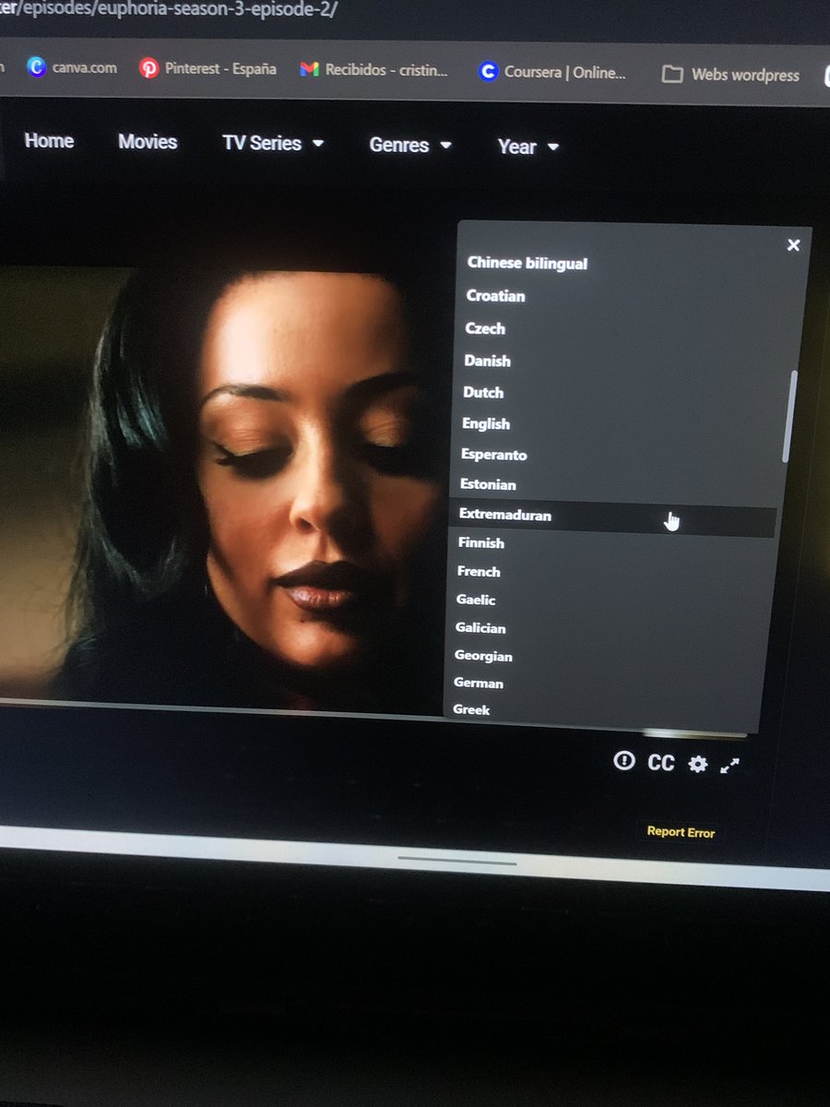The width and height of the screenshot is (830, 1107).
Task: Select Czech subtitles
Action: tap(485, 328)
